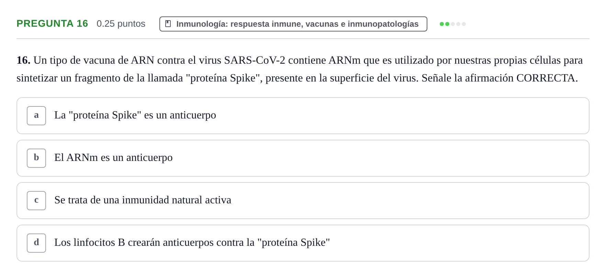
Task: Click the fourth gray difficulty dot
Action: [x=458, y=24]
